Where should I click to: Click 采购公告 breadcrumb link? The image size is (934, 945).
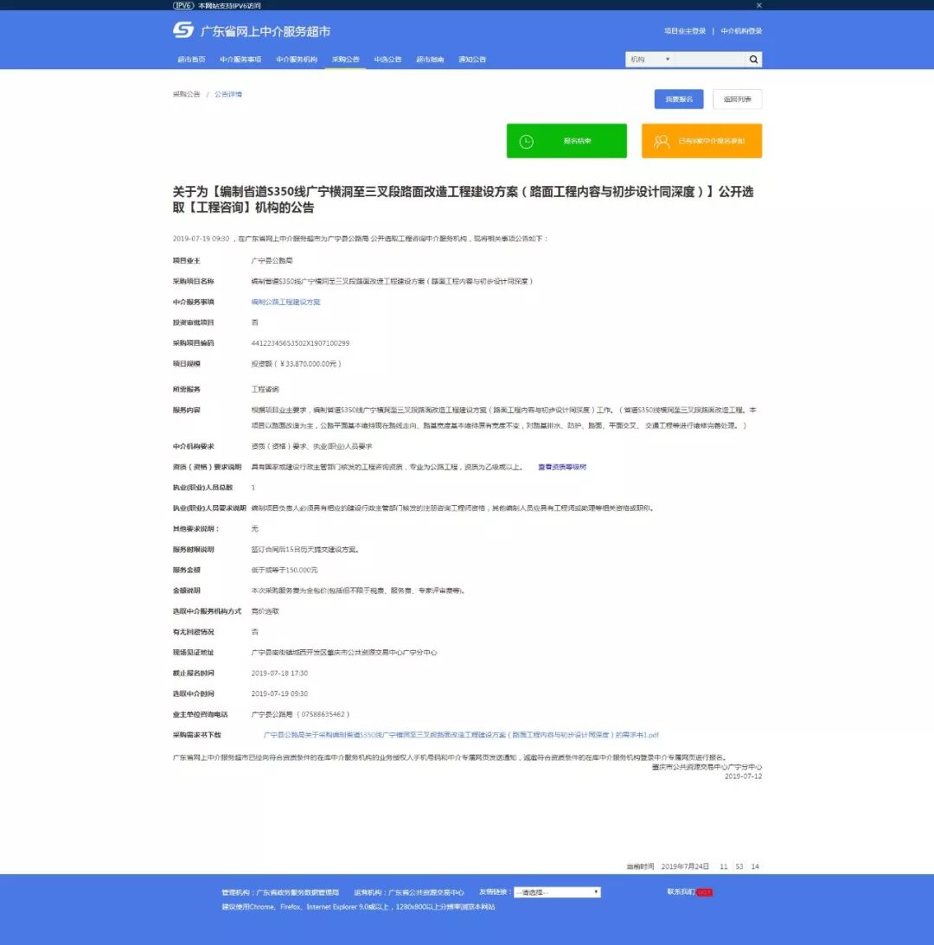[x=186, y=94]
